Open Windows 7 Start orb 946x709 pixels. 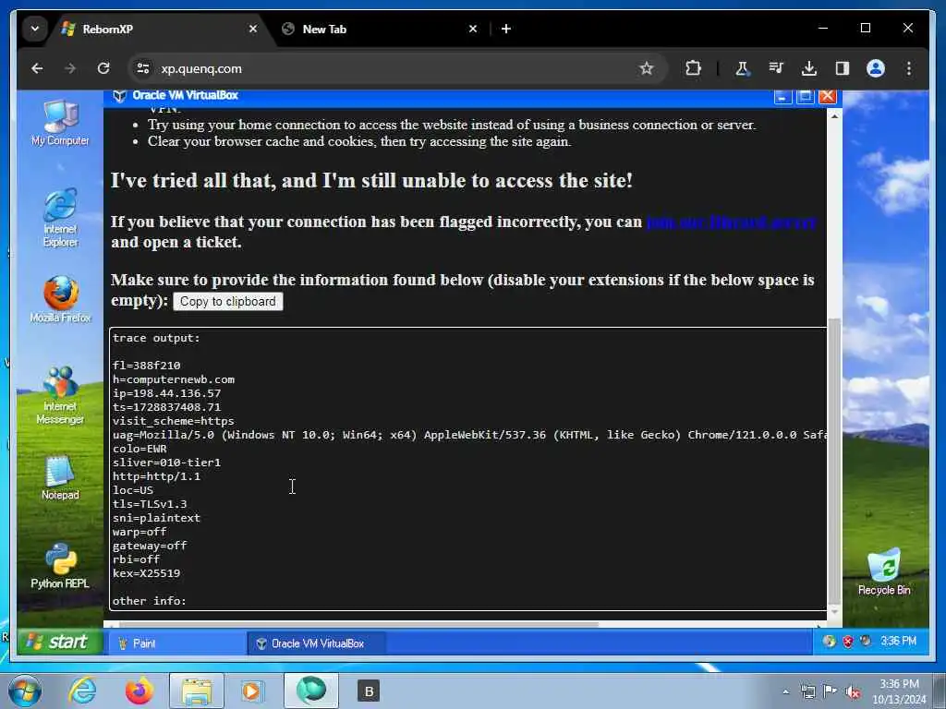click(x=24, y=691)
